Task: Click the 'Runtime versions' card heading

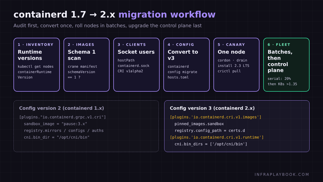Action: point(30,55)
